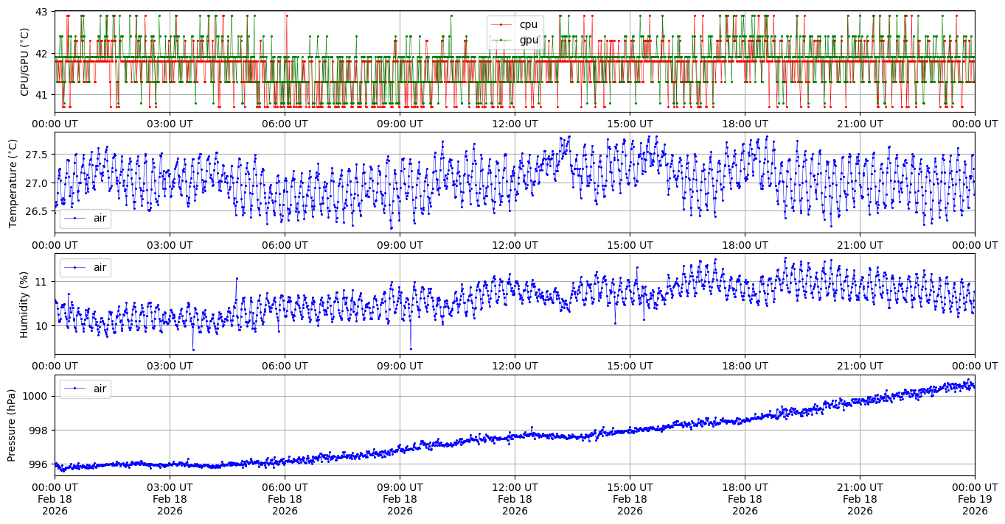Select the "gpu" legend text label

[x=529, y=40]
